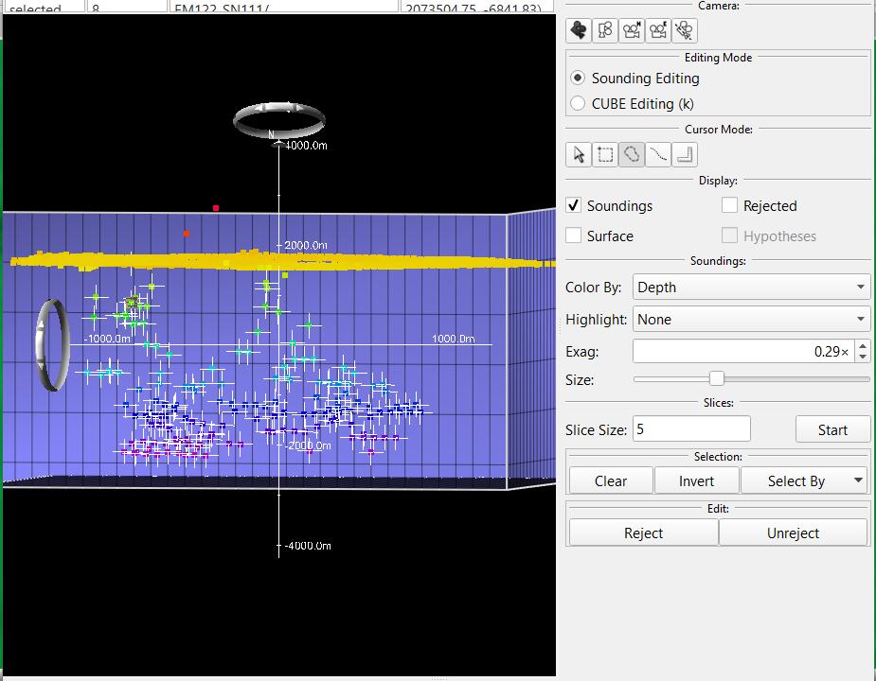Viewport: 876px width, 681px height.
Task: Click the Unreject button
Action: tap(793, 533)
